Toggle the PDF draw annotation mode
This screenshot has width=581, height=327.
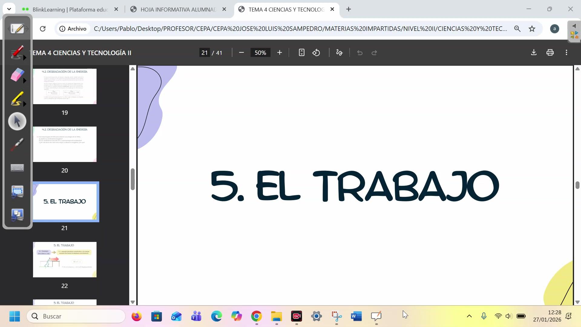(x=339, y=53)
